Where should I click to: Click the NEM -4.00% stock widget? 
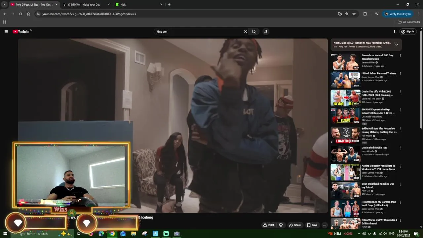[340, 234]
